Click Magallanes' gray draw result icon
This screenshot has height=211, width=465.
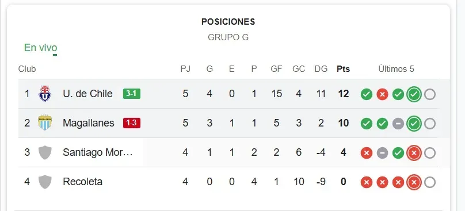coord(398,124)
